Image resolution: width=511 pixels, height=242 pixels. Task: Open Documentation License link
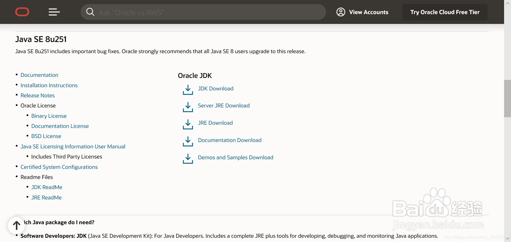[x=60, y=126]
